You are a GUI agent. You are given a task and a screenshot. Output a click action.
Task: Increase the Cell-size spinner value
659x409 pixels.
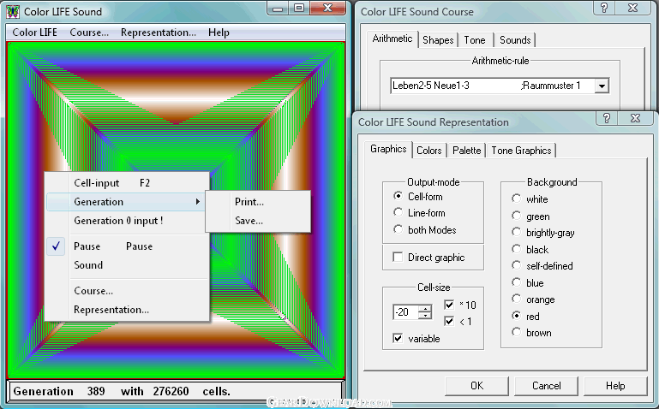coord(426,308)
